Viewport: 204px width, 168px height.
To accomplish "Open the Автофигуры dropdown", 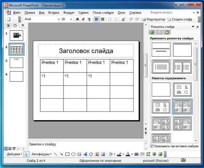I will pyautogui.click(x=42, y=154).
